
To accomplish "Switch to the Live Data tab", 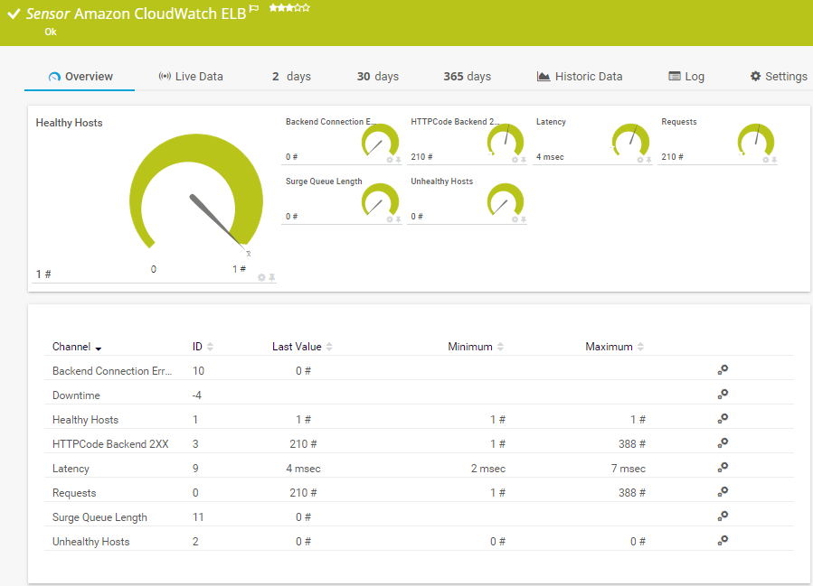I will 190,77.
